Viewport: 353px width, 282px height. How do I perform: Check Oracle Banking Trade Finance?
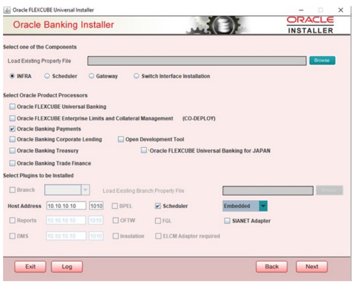click(x=12, y=163)
